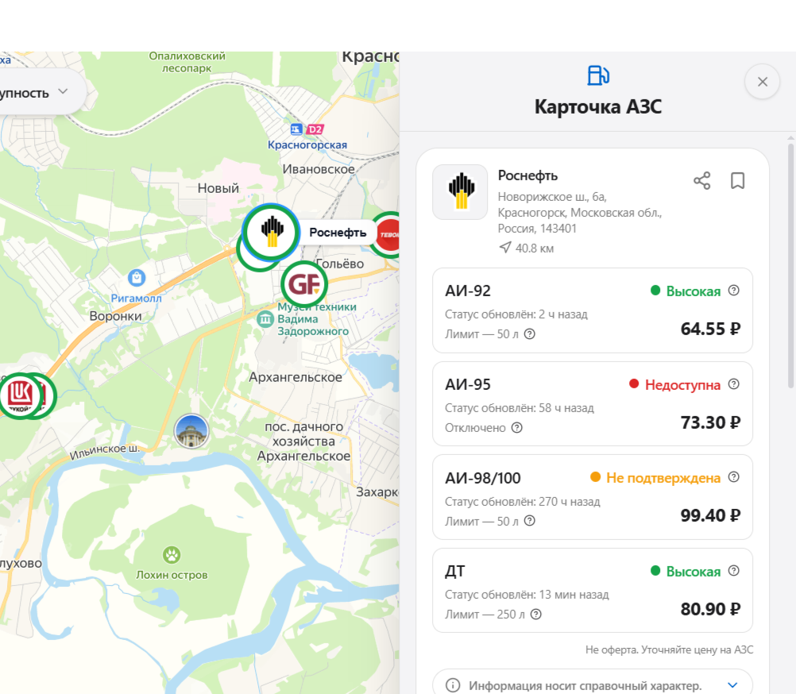
Task: Bookmark the Роснефть station
Action: coord(737,180)
